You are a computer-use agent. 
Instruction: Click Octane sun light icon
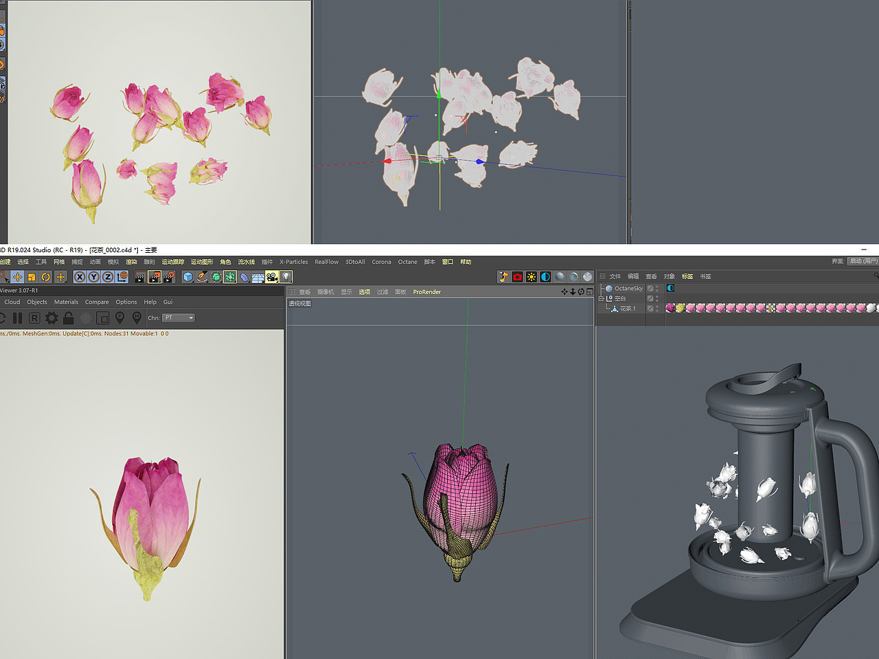pyautogui.click(x=532, y=277)
